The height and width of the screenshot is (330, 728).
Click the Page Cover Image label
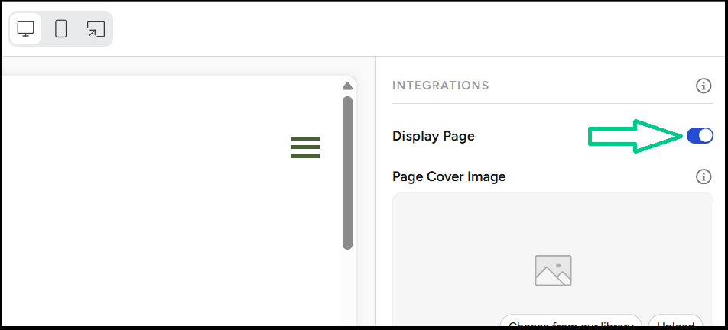click(449, 176)
